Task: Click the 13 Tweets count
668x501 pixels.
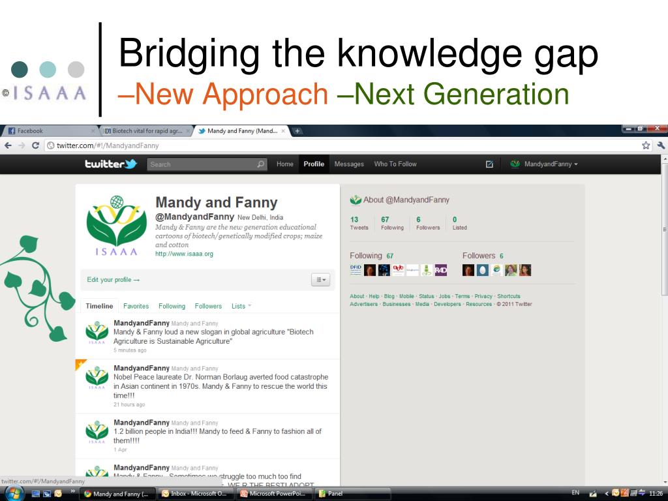Action: 359,223
